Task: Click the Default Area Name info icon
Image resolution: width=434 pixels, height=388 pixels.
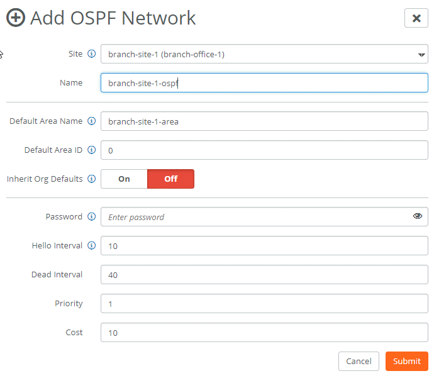Action: (x=92, y=121)
